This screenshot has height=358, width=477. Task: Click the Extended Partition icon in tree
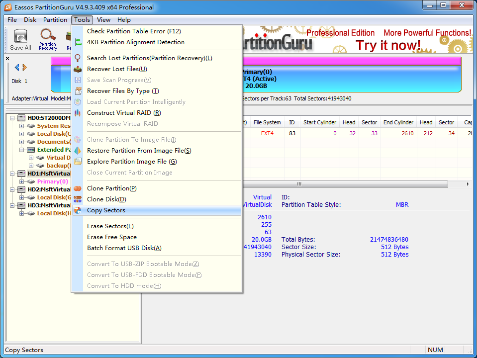point(31,150)
